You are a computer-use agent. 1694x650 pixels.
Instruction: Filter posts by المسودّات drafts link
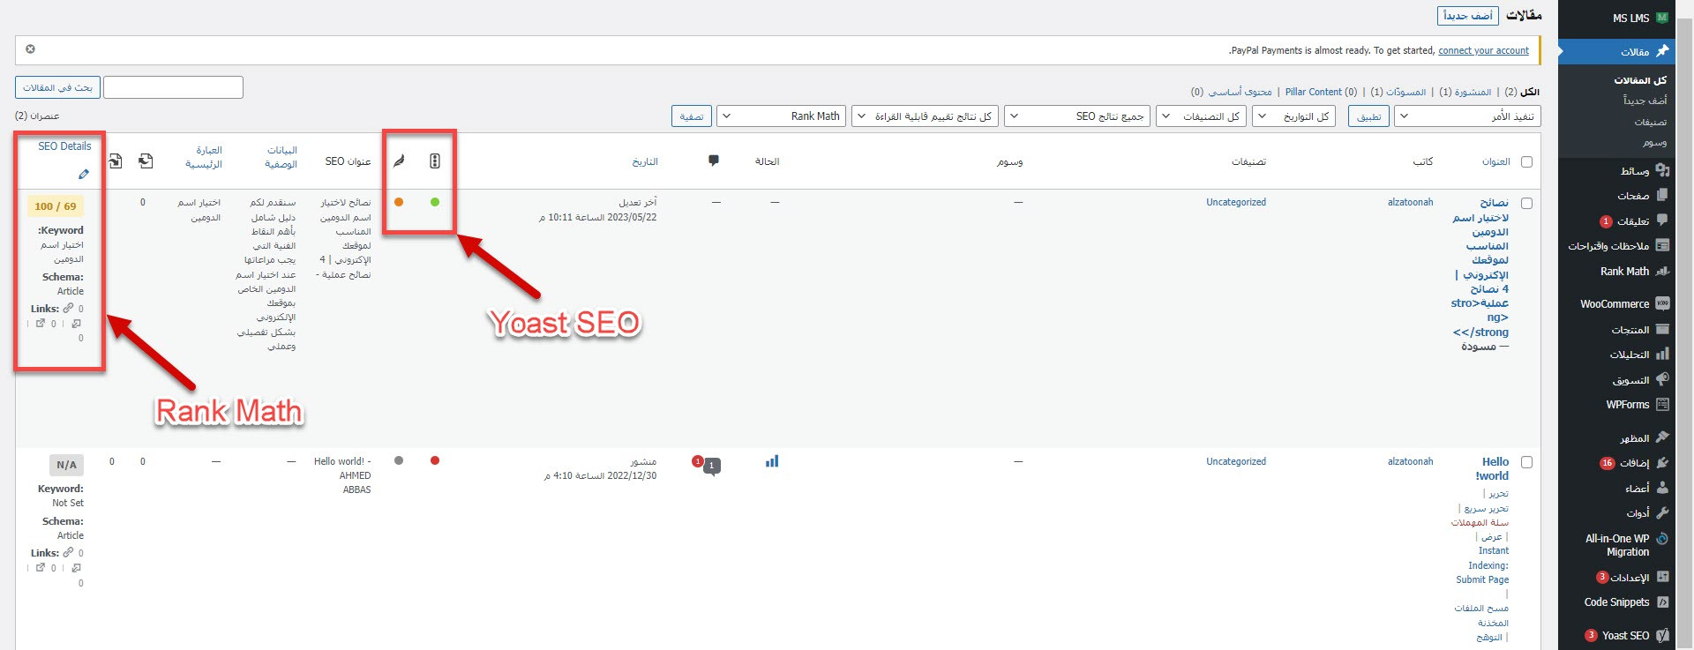pos(1405,92)
